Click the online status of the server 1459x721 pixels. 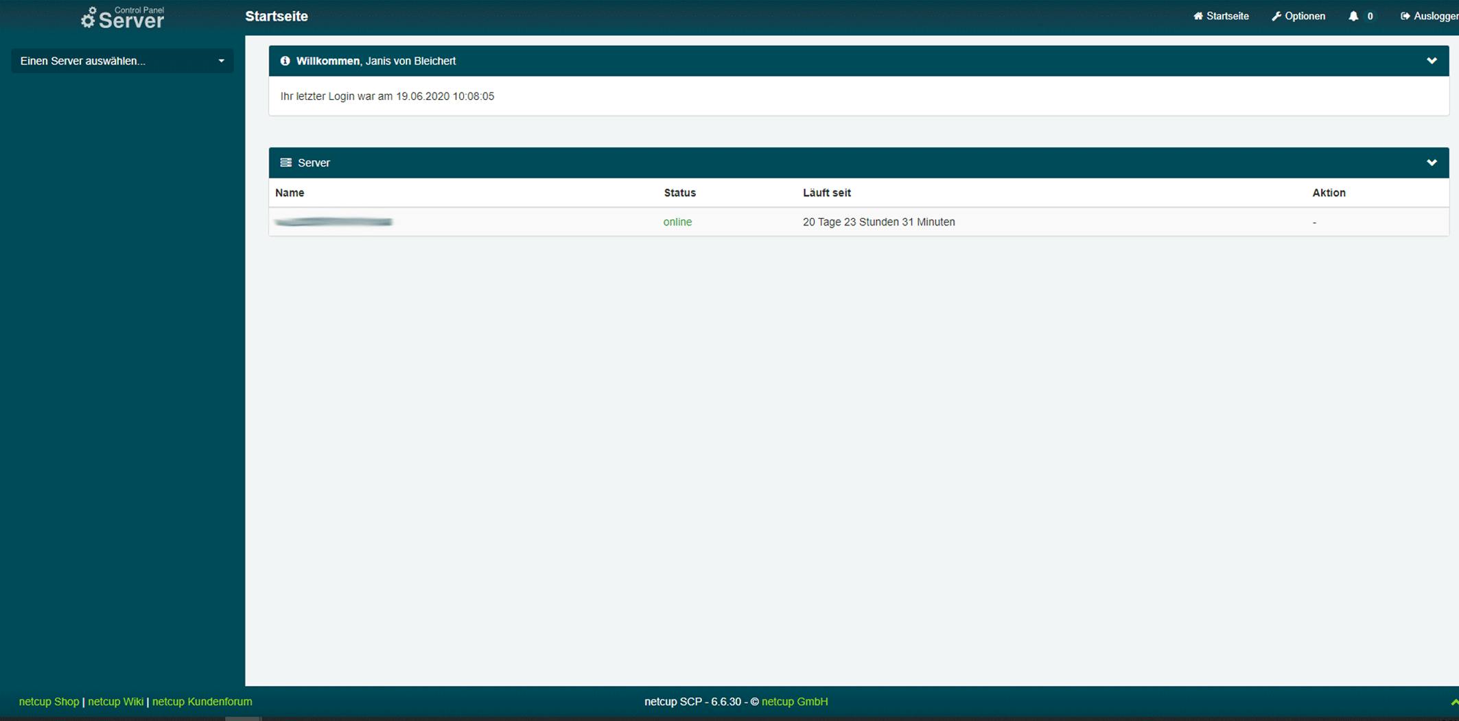(x=677, y=221)
